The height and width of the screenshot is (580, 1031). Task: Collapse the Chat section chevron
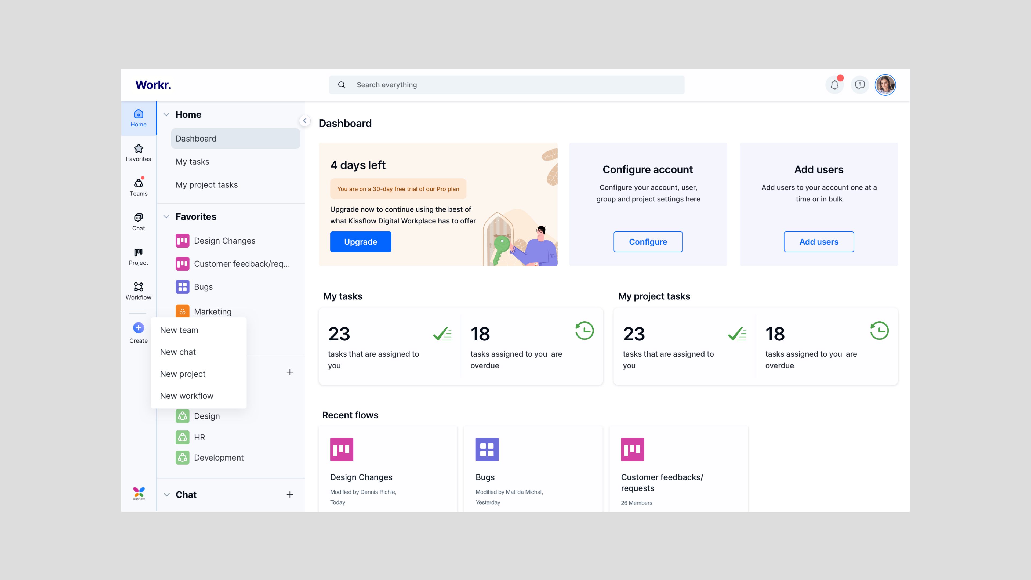pyautogui.click(x=166, y=495)
